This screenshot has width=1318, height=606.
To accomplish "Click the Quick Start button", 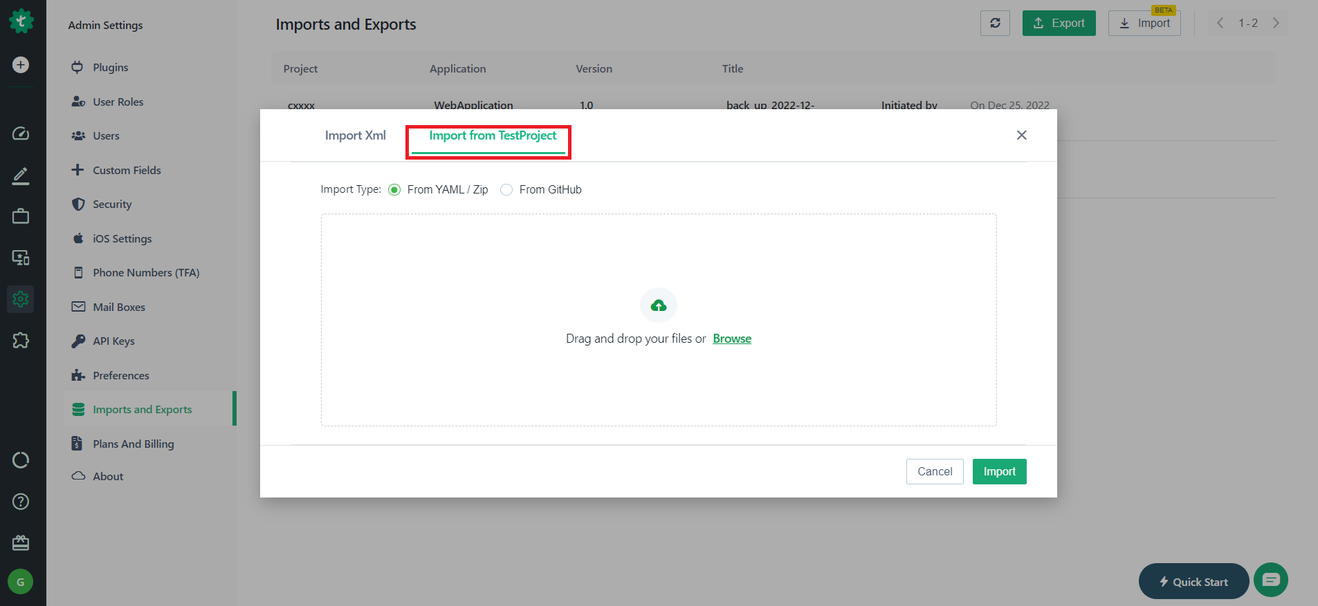I will click(1193, 582).
